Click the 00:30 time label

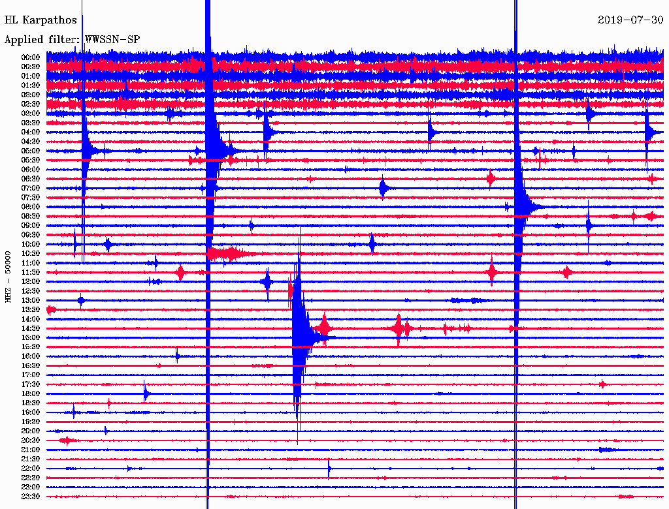31,67
